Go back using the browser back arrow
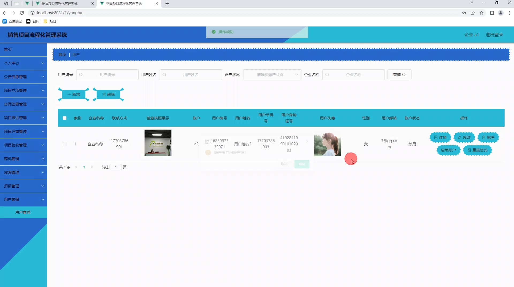The image size is (514, 287). tap(5, 13)
